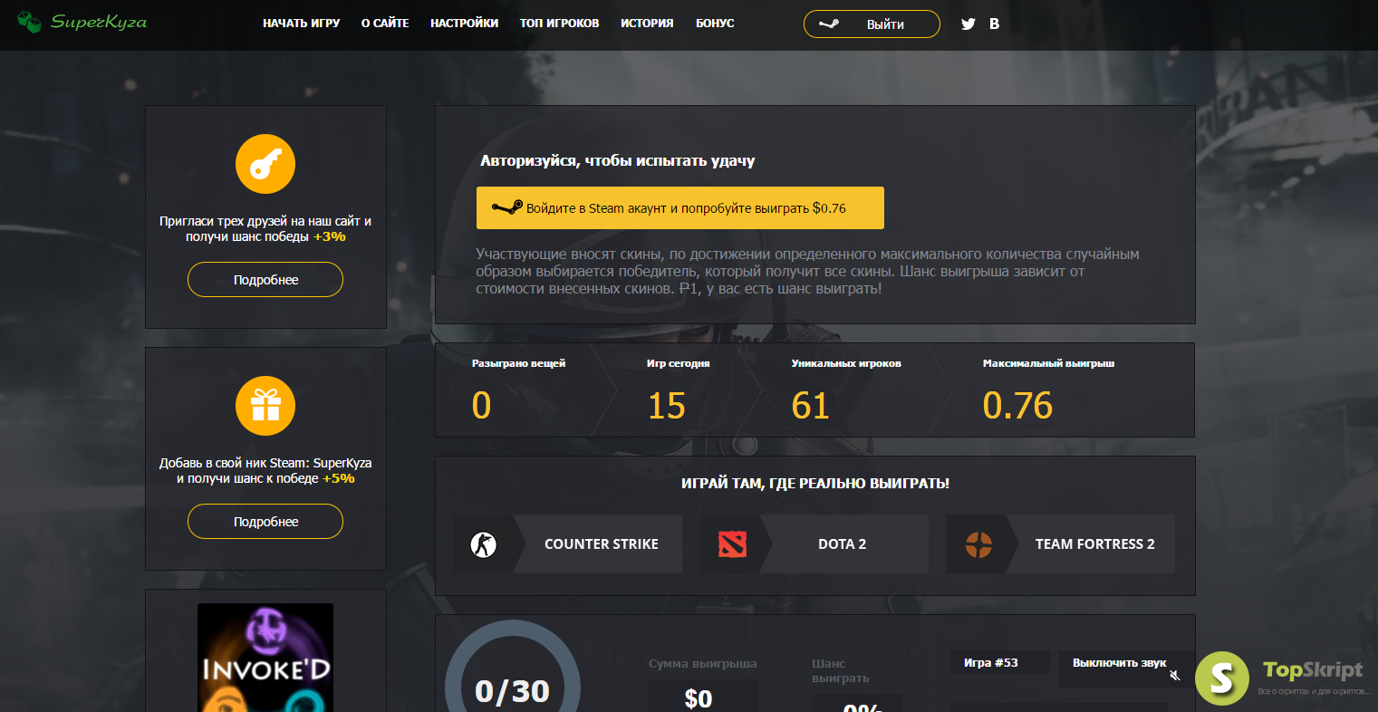Open the Invoke'd image thumbnail
This screenshot has height=712, width=1378.
pos(265,658)
